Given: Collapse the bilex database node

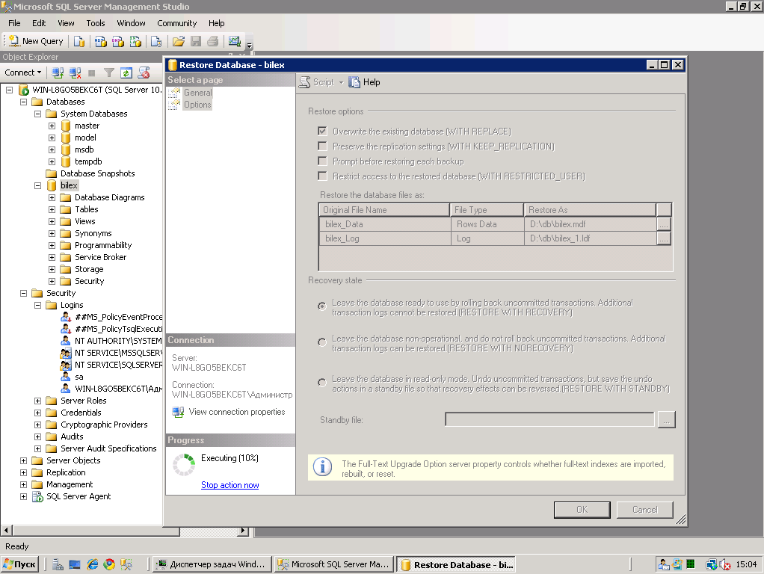Looking at the screenshot, I should pyautogui.click(x=37, y=185).
